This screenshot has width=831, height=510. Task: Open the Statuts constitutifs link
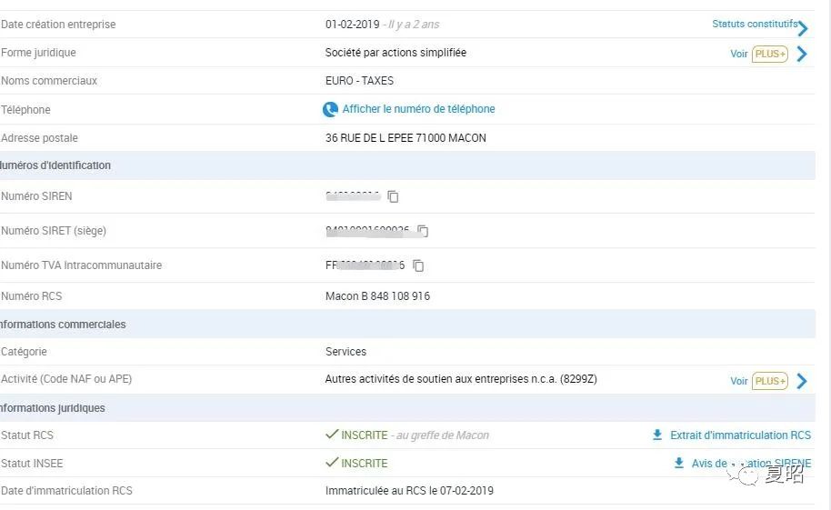(x=755, y=24)
